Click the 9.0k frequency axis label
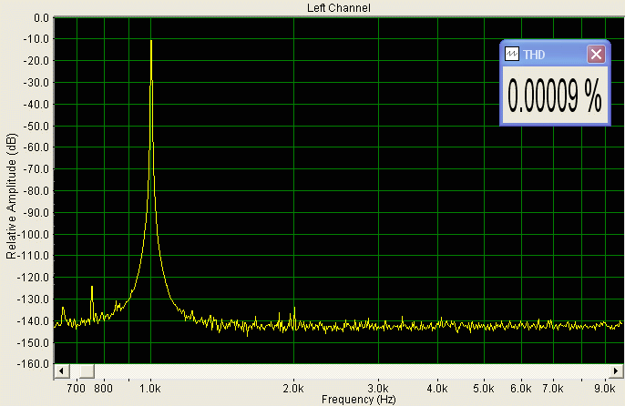Image resolution: width=625 pixels, height=406 pixels. coord(605,389)
